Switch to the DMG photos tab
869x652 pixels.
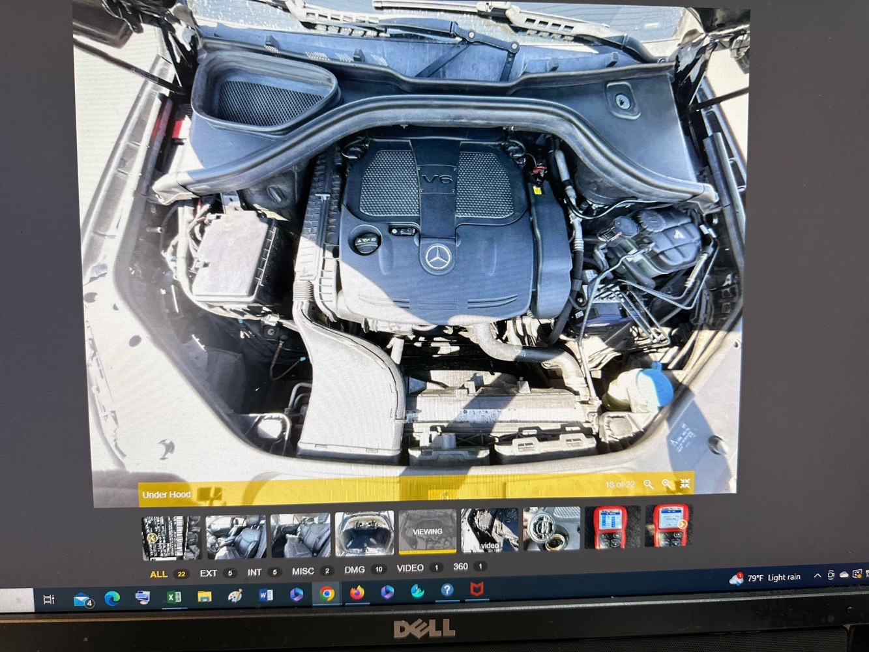364,570
